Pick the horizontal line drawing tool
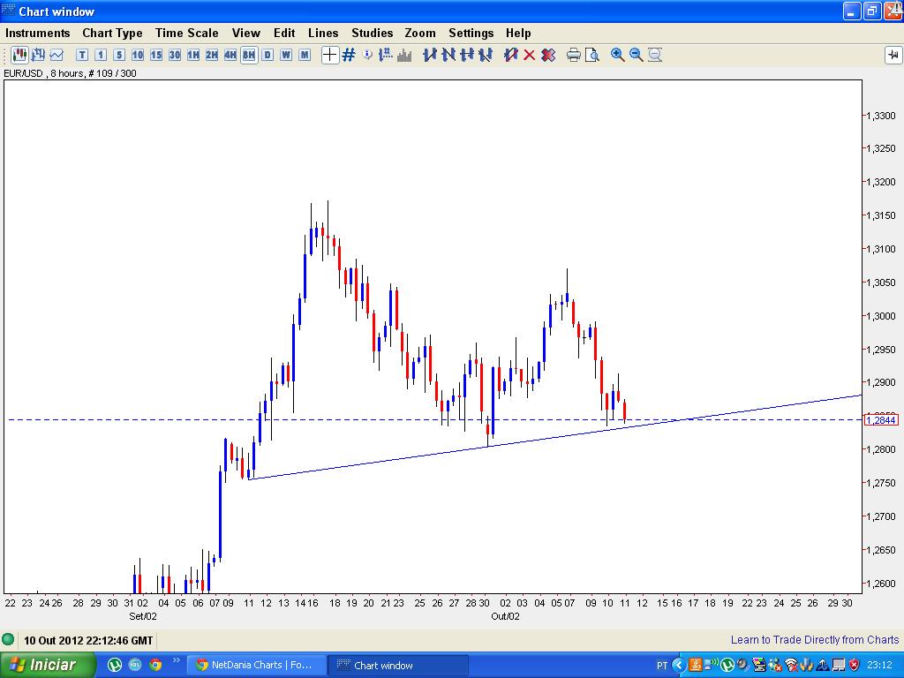 tap(467, 55)
